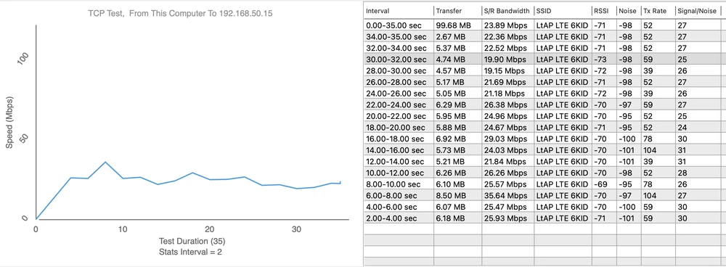Click the SSID column header
Viewport: 726px width, 267px height.
[x=562, y=10]
